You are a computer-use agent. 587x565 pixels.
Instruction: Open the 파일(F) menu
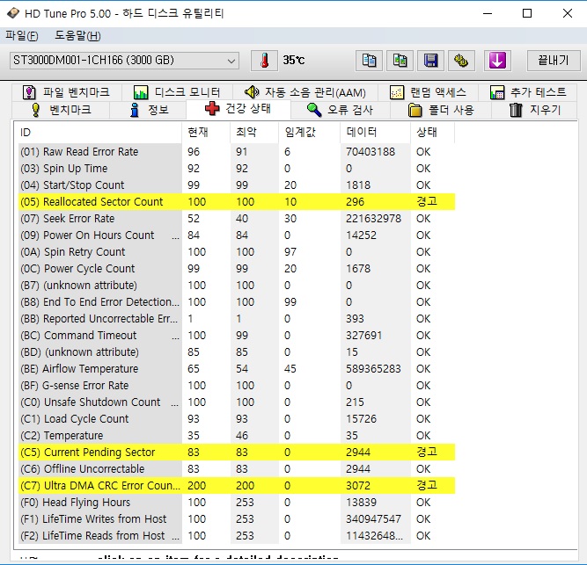(x=22, y=36)
